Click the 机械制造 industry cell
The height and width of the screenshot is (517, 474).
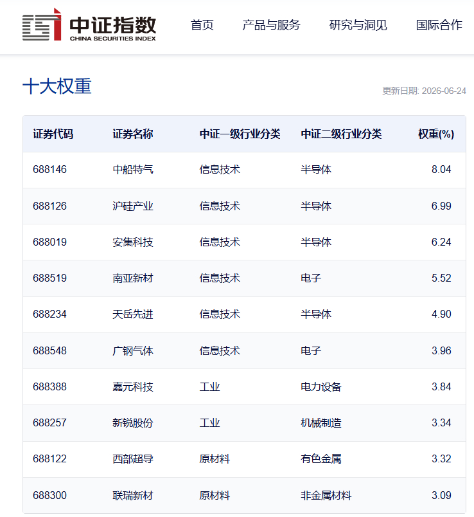(321, 422)
